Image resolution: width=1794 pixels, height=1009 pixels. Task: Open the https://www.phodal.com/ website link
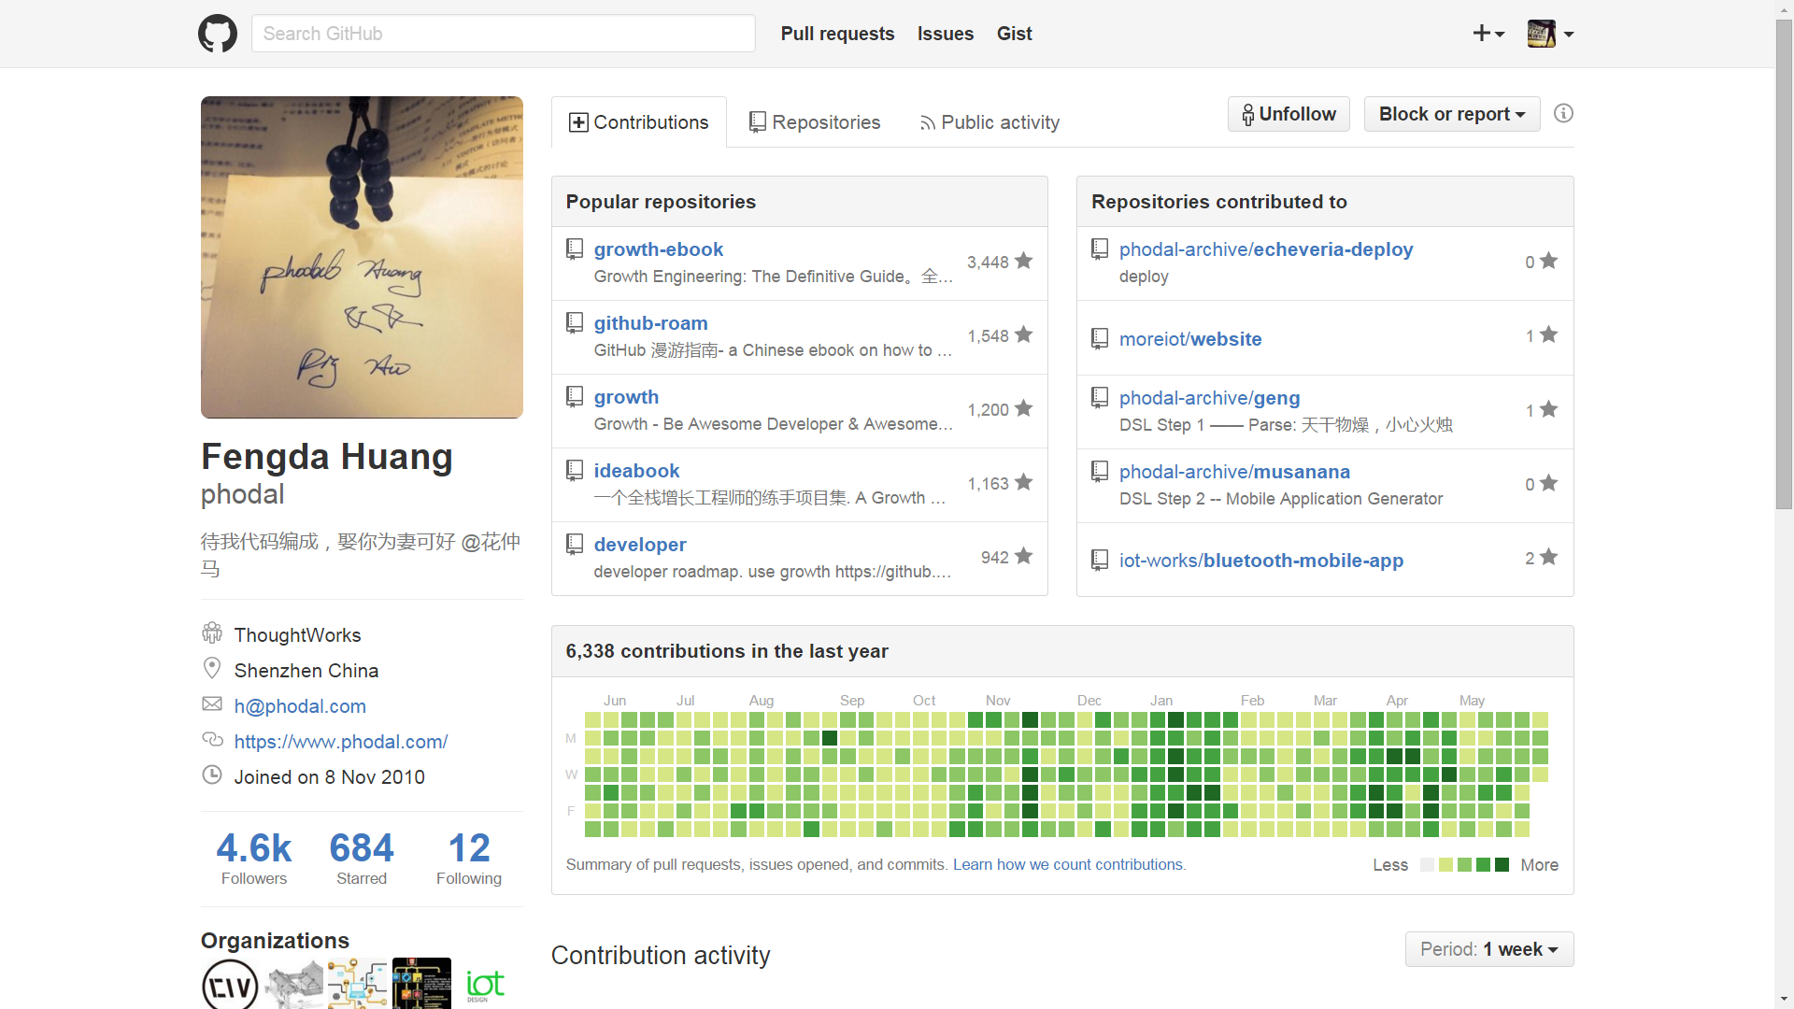tap(341, 742)
